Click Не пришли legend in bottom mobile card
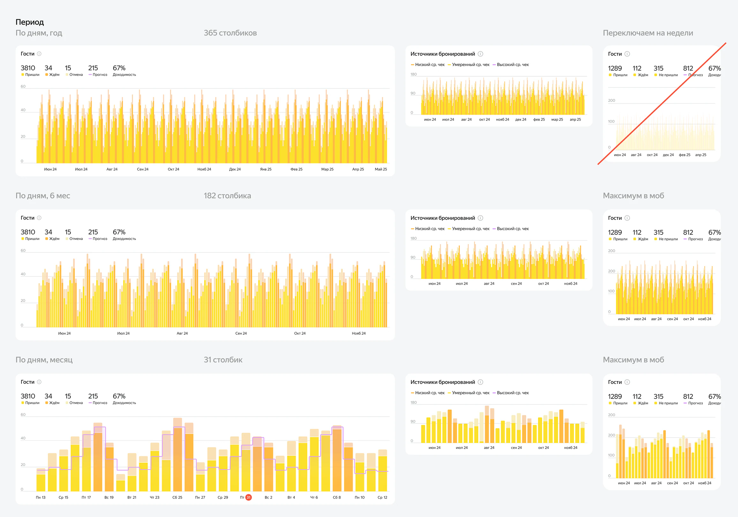Viewport: 738px width, 517px height. click(666, 403)
